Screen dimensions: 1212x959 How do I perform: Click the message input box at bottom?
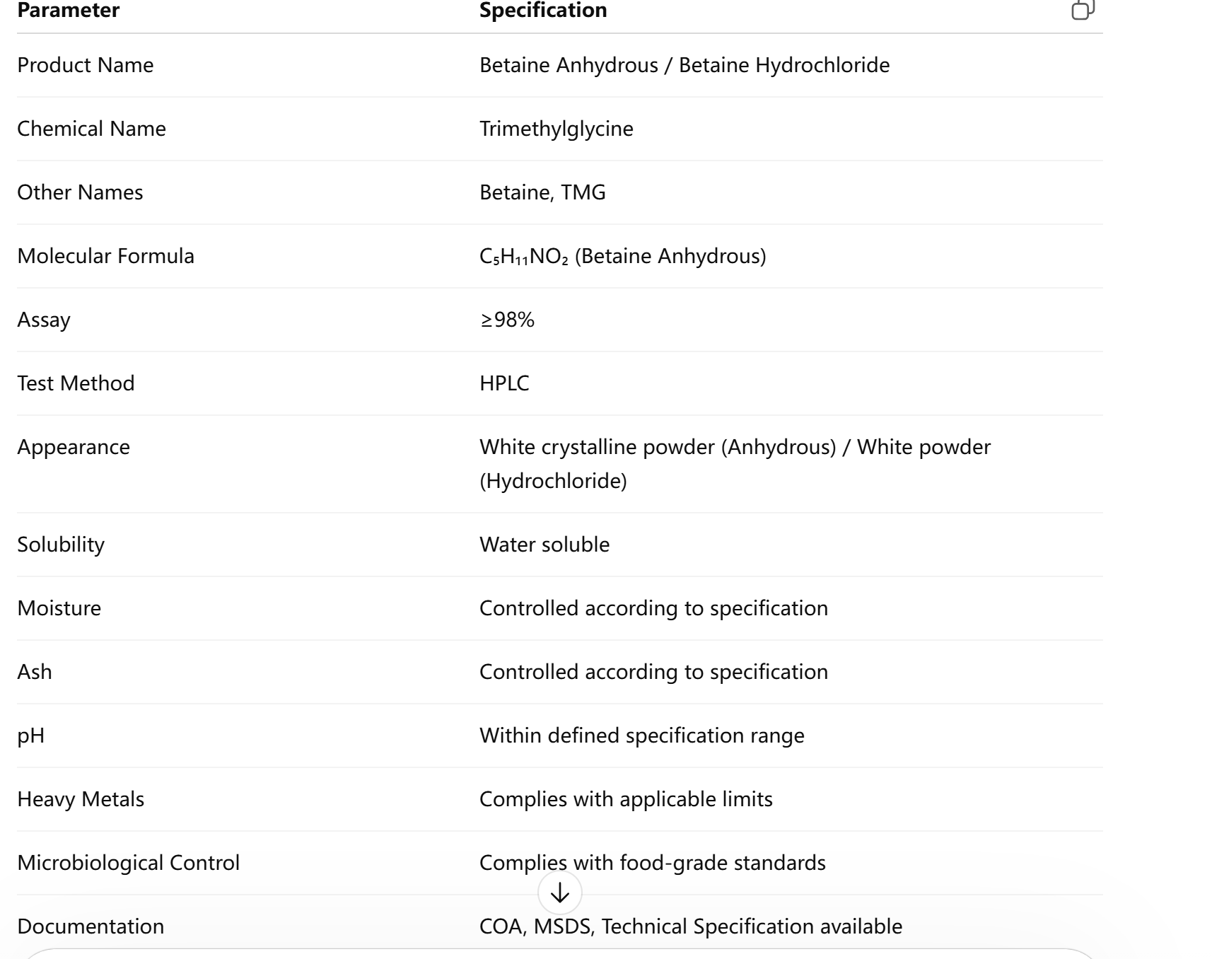pyautogui.click(x=559, y=954)
